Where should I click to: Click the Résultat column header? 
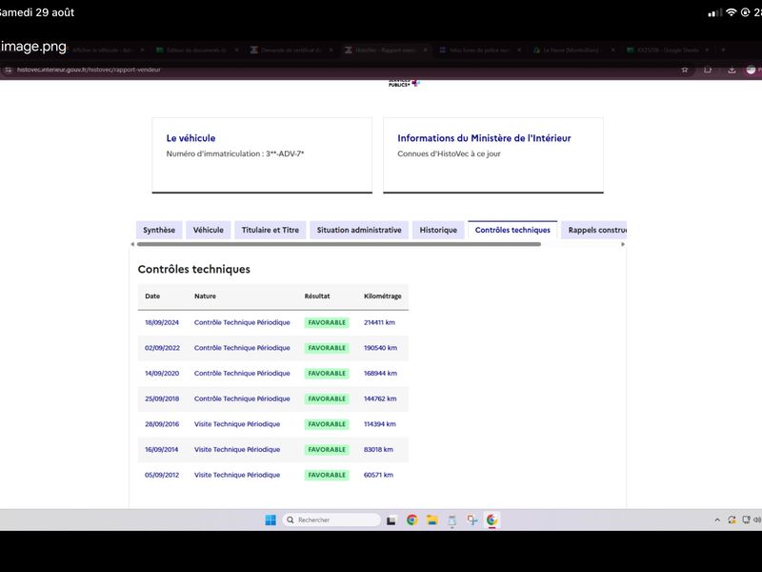point(317,296)
